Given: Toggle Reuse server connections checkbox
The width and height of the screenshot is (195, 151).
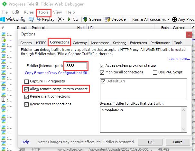Looking at the screenshot, I should pyautogui.click(x=26, y=104).
